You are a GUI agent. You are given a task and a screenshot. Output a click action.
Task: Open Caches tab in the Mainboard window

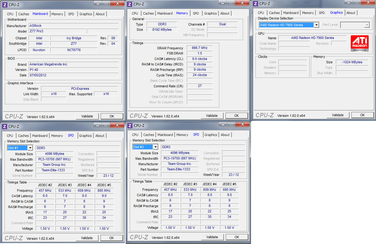point(24,14)
